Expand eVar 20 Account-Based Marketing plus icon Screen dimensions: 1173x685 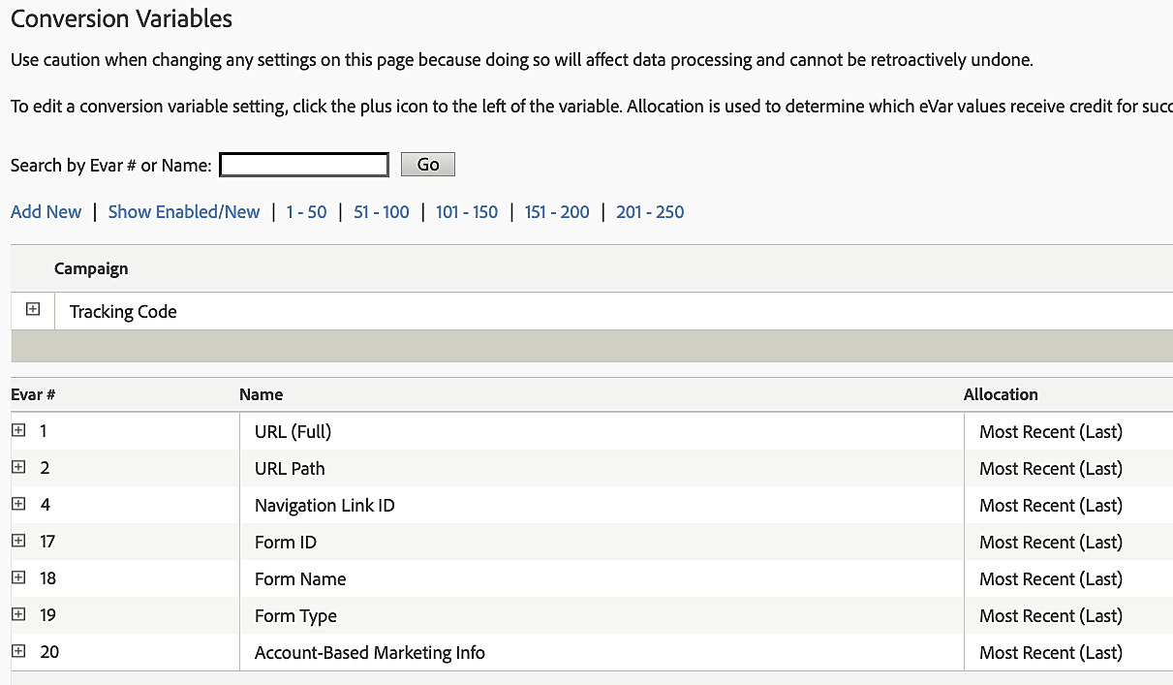point(18,651)
